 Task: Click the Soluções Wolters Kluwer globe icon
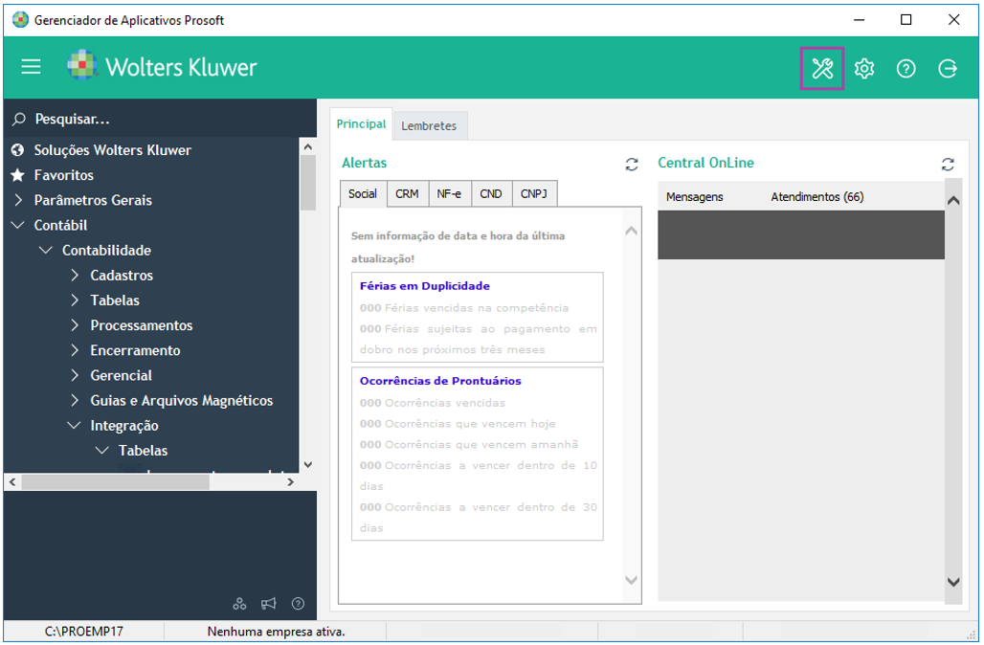[x=18, y=150]
